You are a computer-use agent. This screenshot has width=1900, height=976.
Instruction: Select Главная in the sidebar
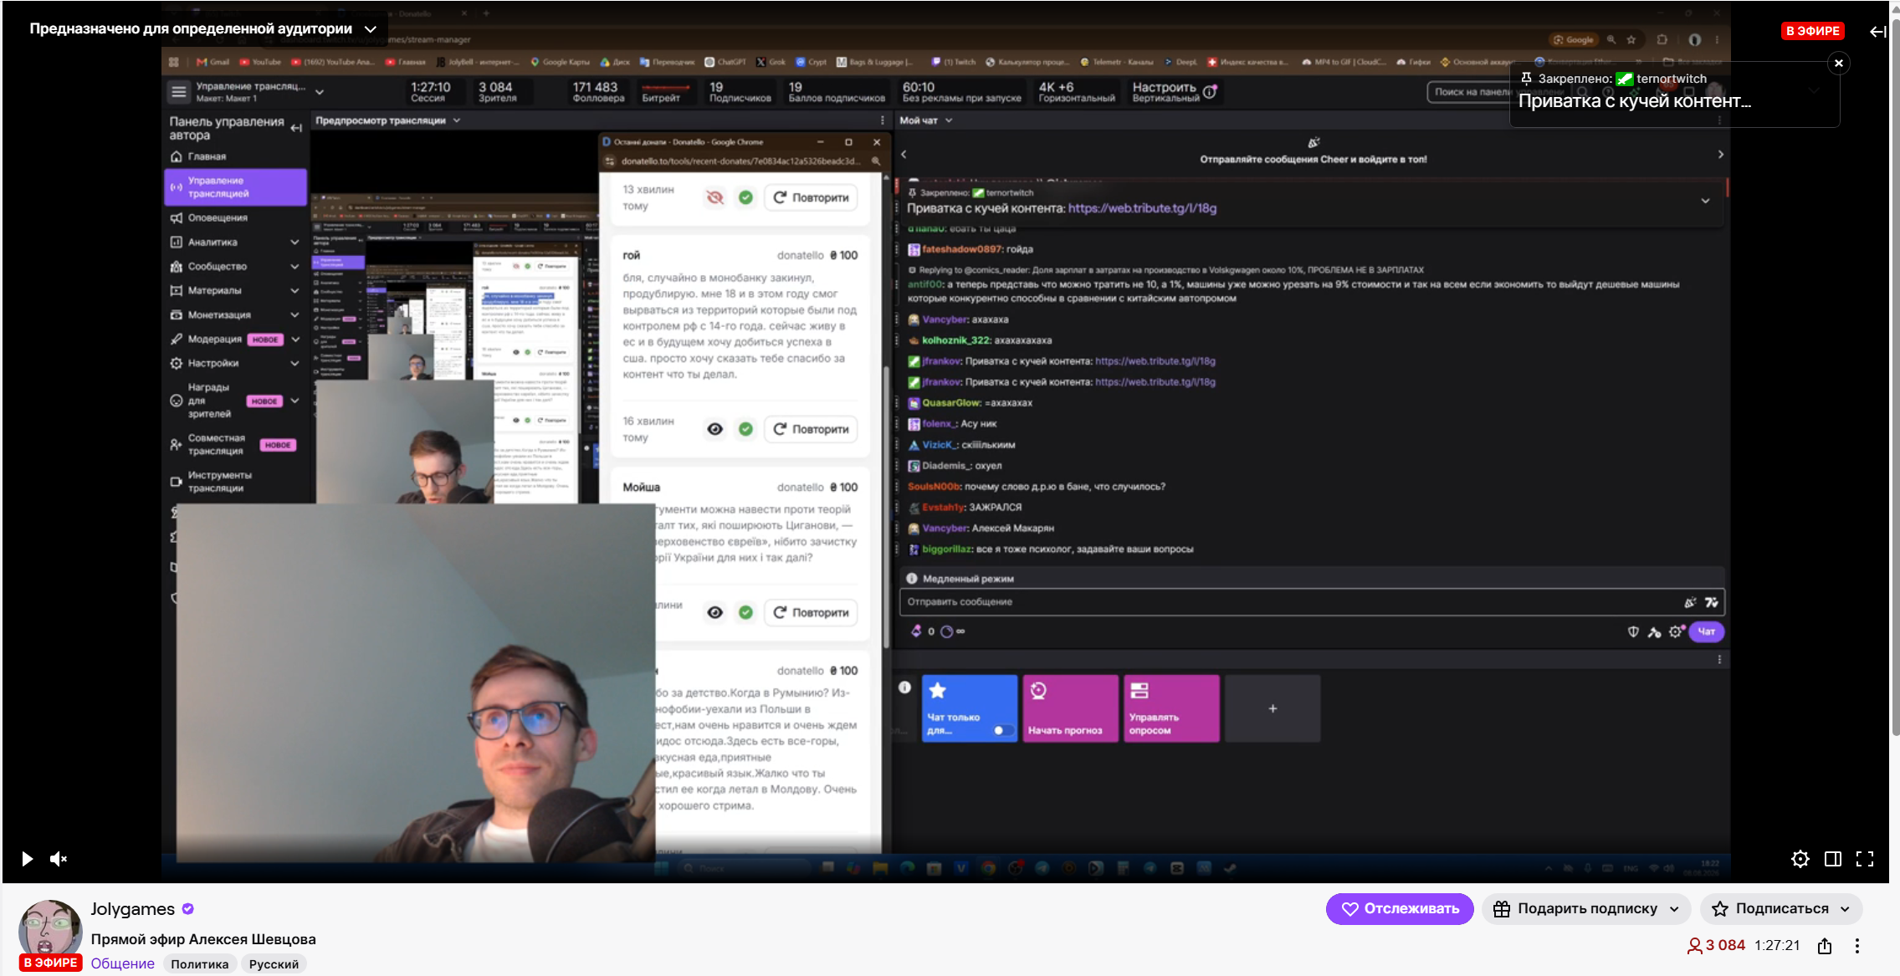(x=236, y=157)
